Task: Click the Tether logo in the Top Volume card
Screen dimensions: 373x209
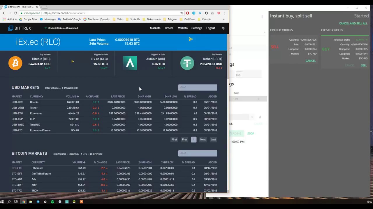Action: coord(187,63)
